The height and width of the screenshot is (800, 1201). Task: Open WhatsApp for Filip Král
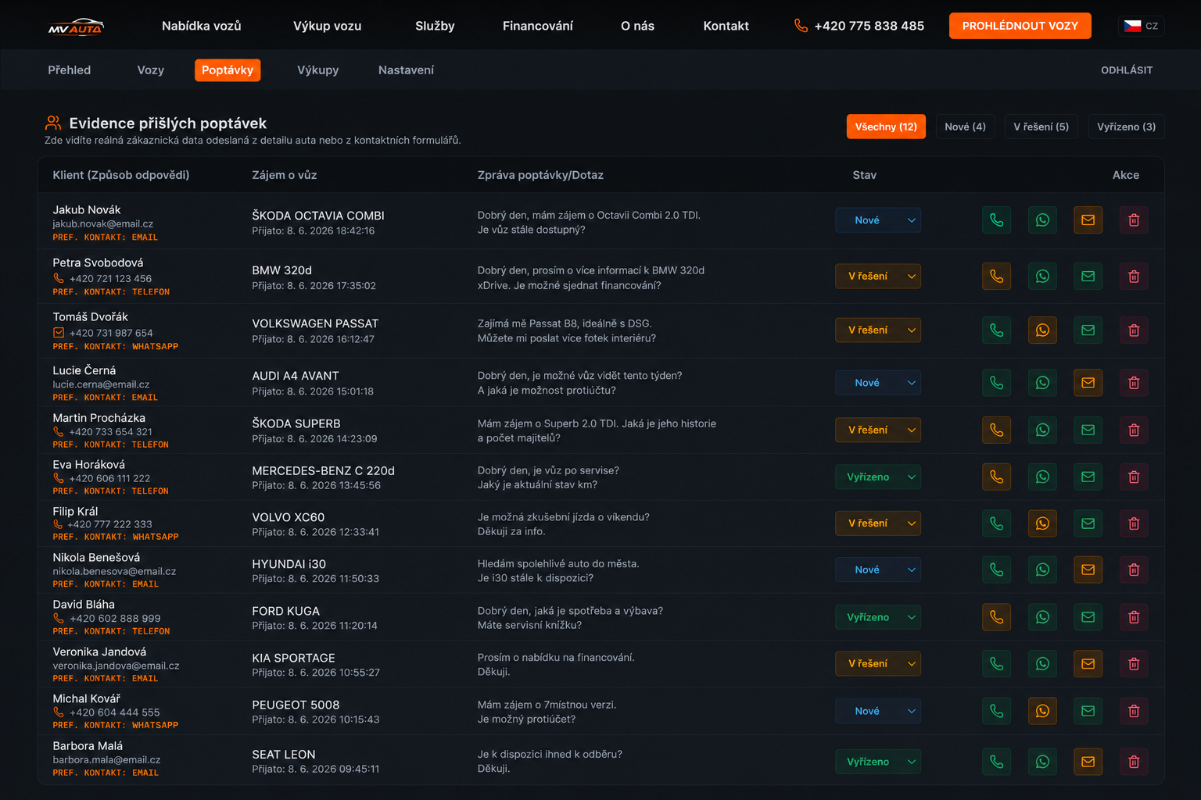point(1042,523)
